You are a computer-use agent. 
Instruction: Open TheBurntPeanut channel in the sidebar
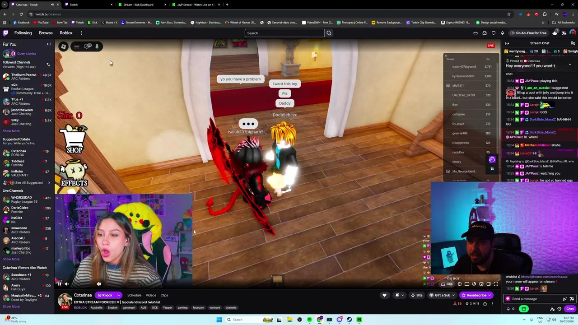(26, 77)
